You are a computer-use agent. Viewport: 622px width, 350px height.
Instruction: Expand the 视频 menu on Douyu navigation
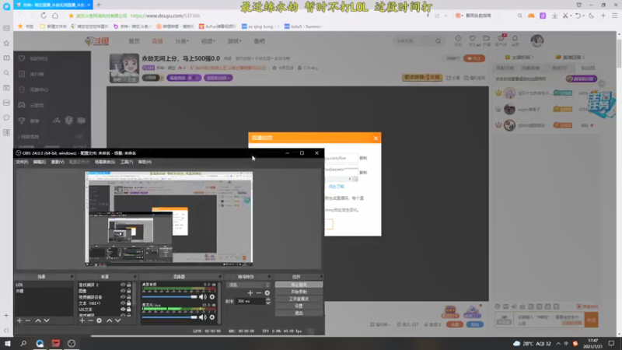pyautogui.click(x=208, y=41)
